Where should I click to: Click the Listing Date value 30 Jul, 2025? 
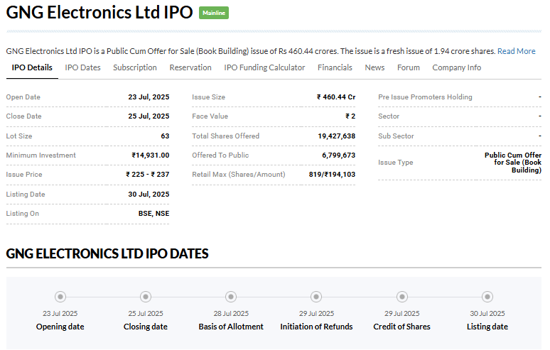(x=149, y=195)
